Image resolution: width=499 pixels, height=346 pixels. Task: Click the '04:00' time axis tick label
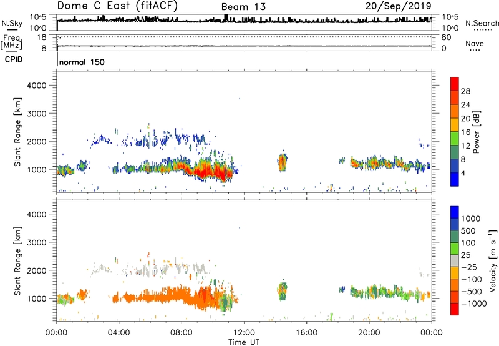(119, 333)
